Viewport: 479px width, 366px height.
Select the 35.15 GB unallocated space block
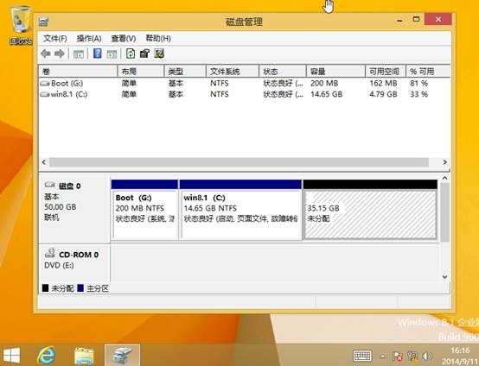(370, 210)
